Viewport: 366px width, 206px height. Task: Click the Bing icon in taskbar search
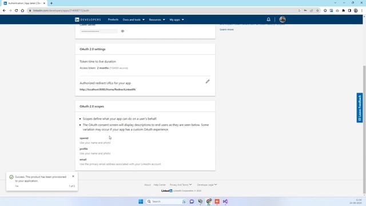184,201
